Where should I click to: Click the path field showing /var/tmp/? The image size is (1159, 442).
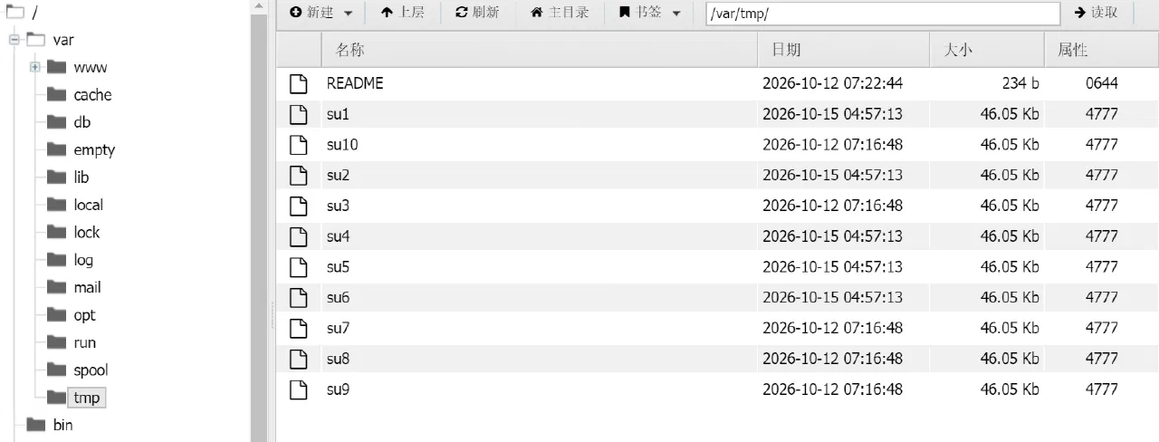[x=883, y=13]
